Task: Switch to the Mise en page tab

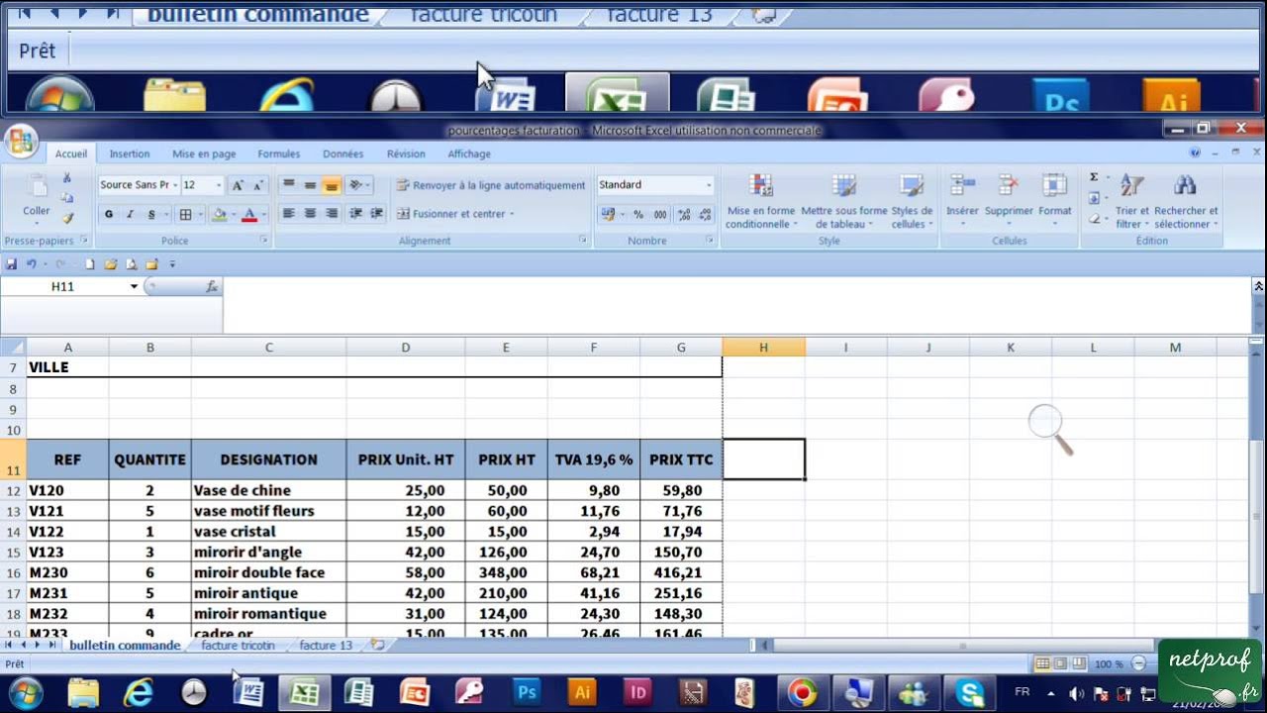Action: (204, 153)
